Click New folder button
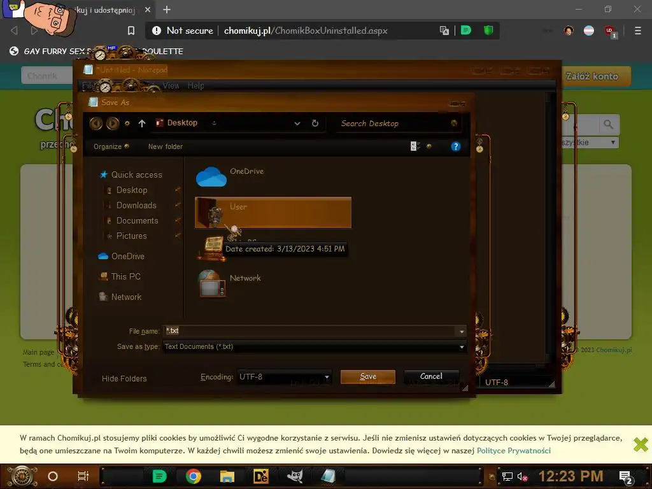Viewport: 652px width, 489px height. click(x=166, y=146)
